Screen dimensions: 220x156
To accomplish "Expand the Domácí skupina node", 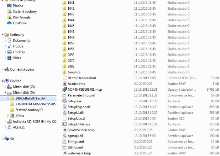I will (3, 69).
